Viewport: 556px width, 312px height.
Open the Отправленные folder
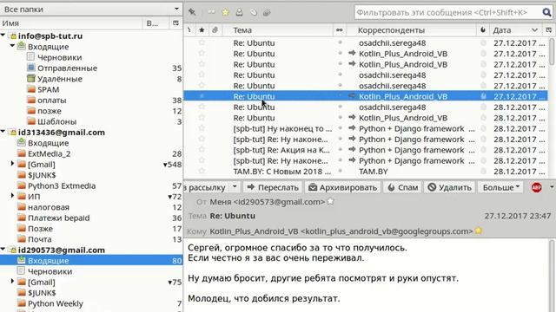pyautogui.click(x=67, y=68)
